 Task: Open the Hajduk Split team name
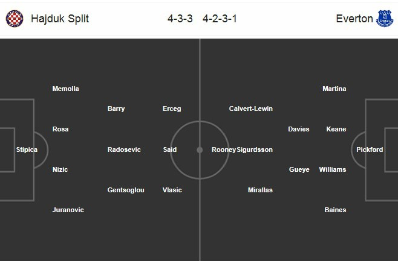(60, 19)
